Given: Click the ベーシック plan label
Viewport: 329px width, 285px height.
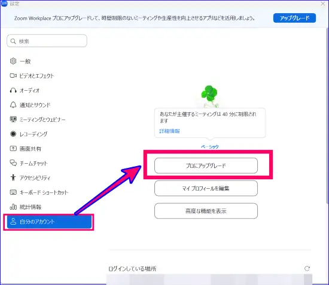Looking at the screenshot, I should pyautogui.click(x=210, y=146).
